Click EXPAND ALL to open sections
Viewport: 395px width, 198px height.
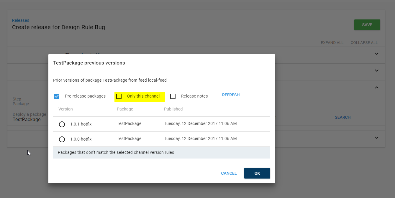click(332, 42)
